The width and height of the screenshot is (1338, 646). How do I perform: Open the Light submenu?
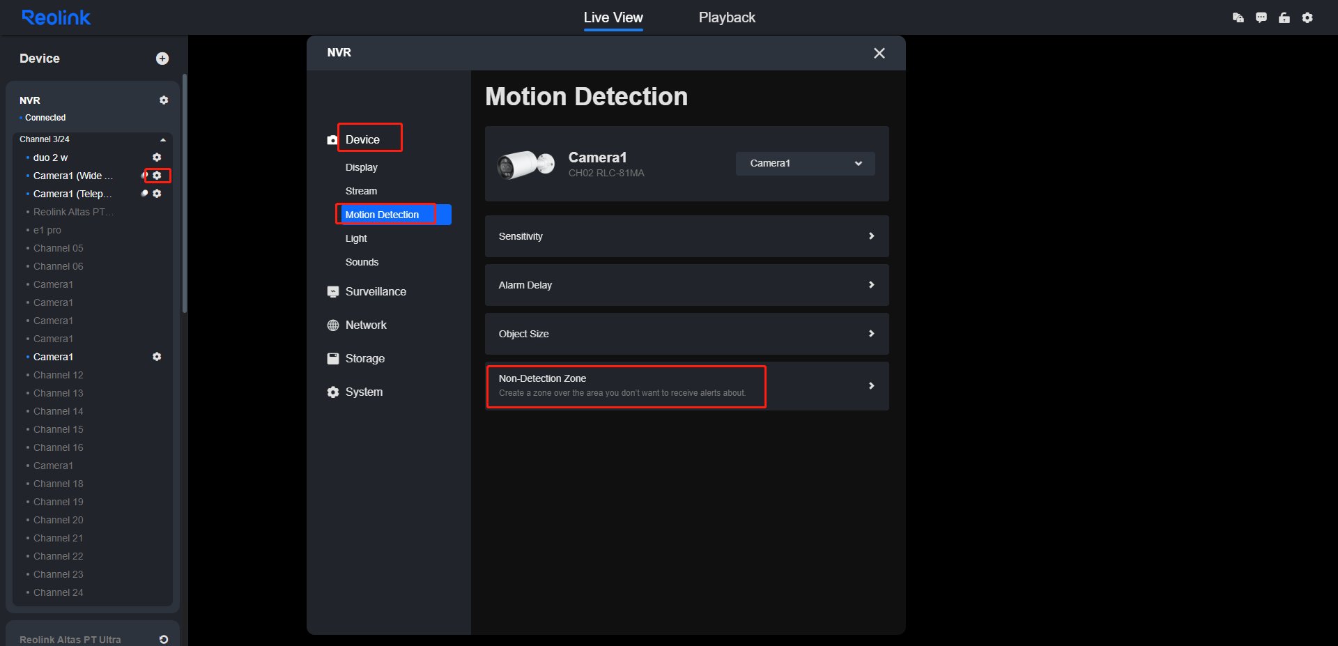click(356, 238)
